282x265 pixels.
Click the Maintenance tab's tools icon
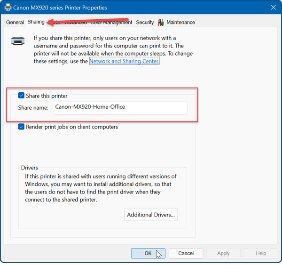pos(161,22)
